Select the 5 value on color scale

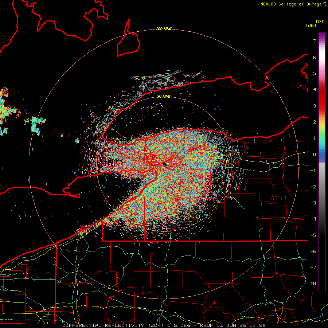(x=315, y=73)
